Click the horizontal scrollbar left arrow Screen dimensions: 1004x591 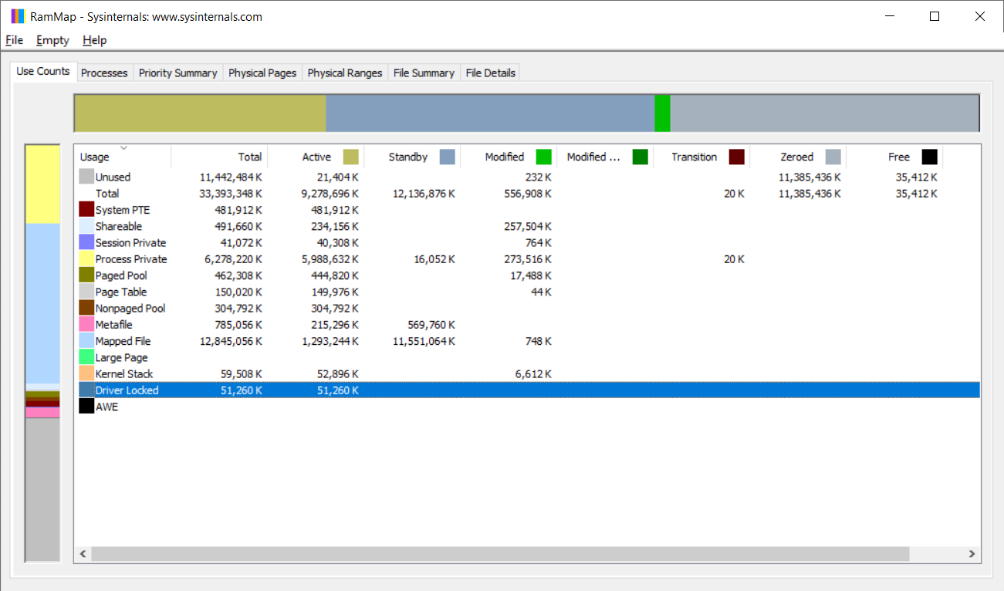click(83, 554)
